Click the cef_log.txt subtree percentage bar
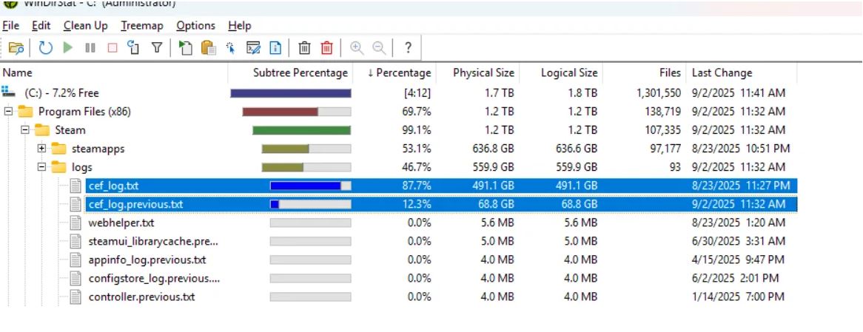This screenshot has height=332, width=863. coord(310,186)
